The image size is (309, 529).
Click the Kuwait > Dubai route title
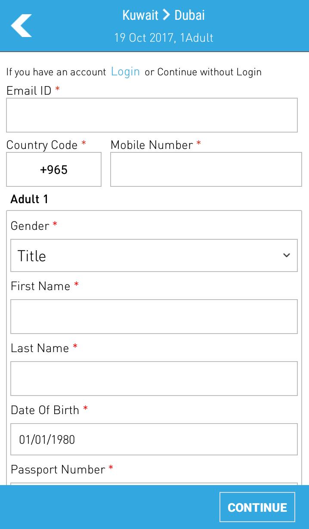(x=164, y=15)
